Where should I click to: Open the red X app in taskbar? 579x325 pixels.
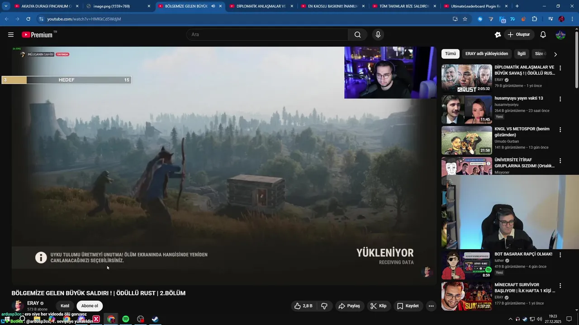(96, 319)
